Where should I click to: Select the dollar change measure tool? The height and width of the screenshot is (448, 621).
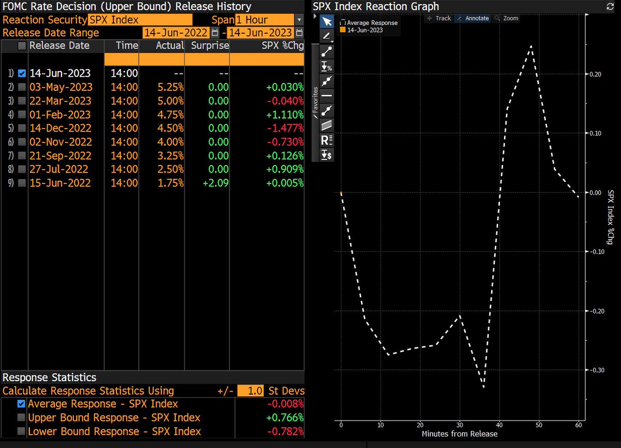point(327,154)
